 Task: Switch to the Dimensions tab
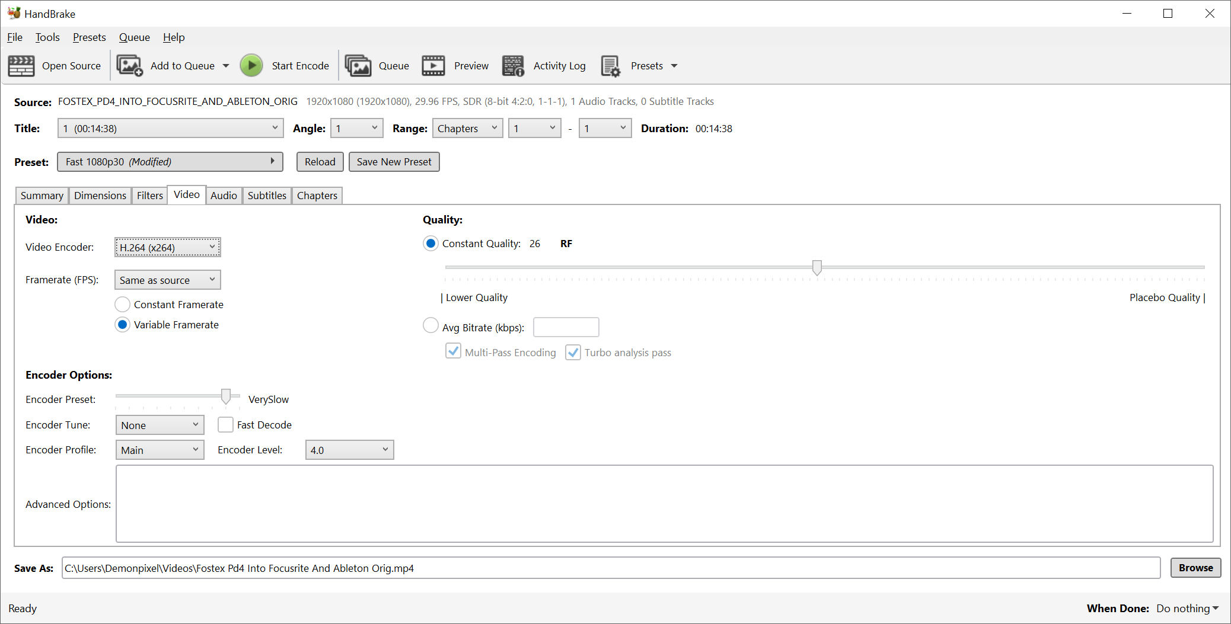100,196
